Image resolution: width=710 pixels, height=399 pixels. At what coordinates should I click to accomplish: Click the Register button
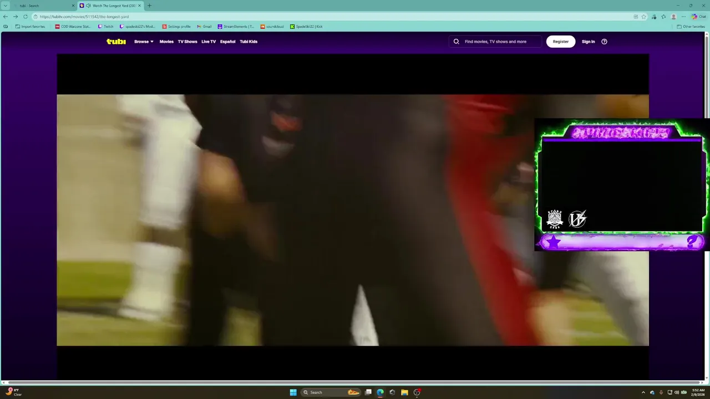[x=561, y=42]
